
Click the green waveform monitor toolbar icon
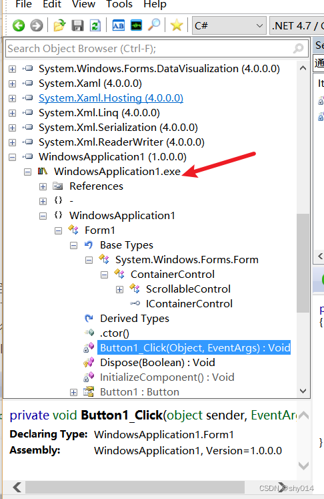[136, 25]
